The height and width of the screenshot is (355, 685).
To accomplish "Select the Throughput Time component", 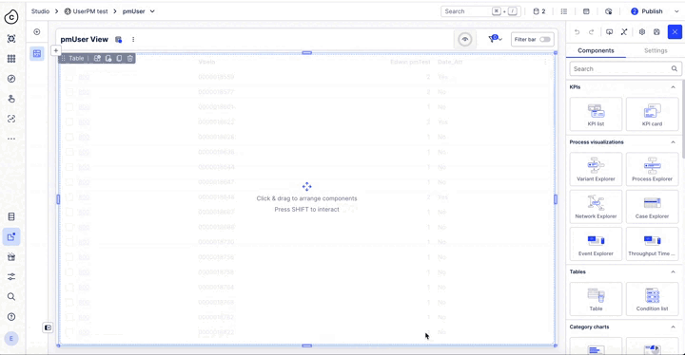I will (x=653, y=244).
